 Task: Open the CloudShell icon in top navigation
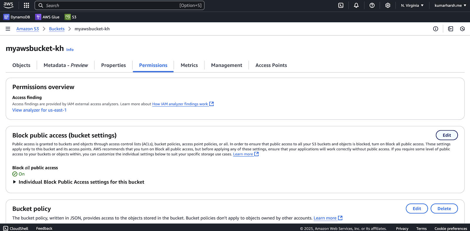pyautogui.click(x=341, y=5)
